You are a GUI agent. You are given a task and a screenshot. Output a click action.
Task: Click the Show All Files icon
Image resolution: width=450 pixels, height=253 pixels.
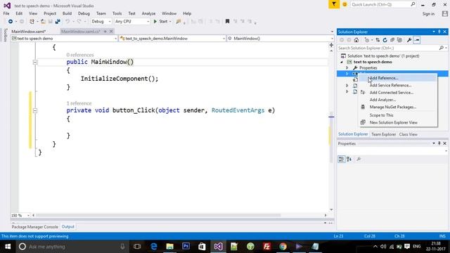click(399, 40)
